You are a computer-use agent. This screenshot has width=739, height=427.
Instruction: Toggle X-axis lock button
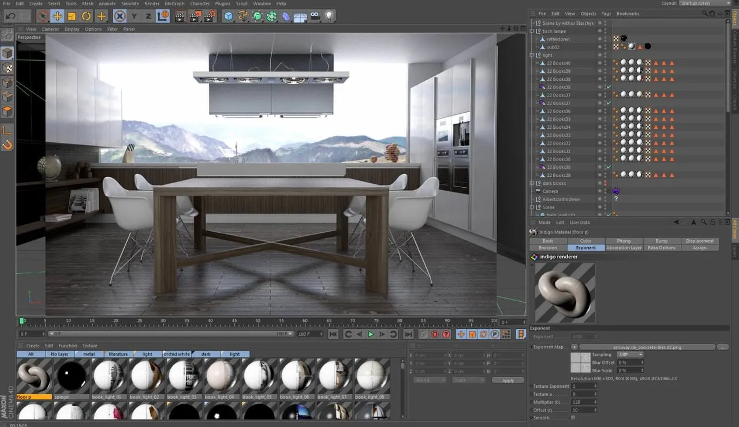120,16
